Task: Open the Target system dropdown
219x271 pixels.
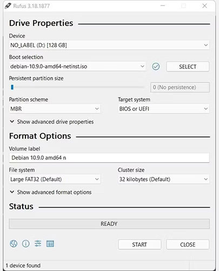Action: pyautogui.click(x=164, y=109)
